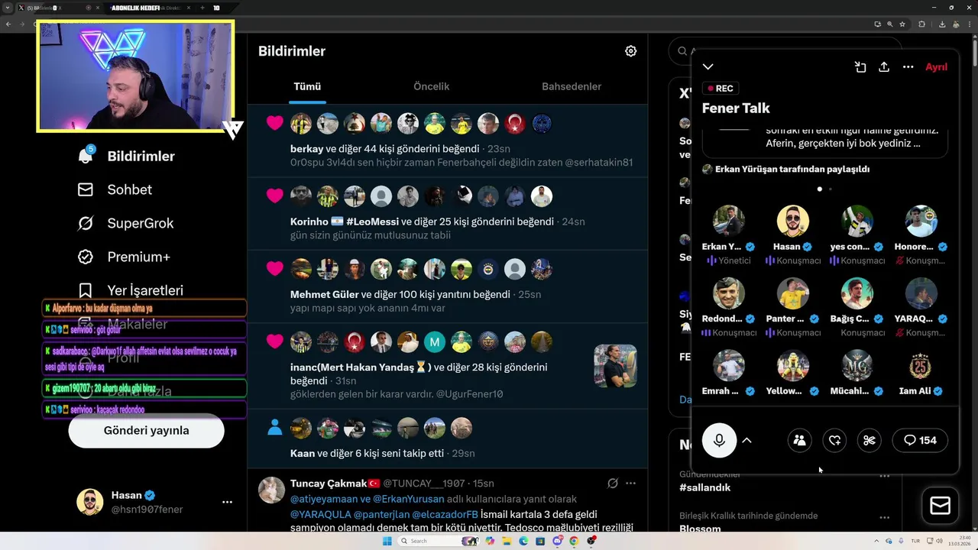Open SuperGrok in the sidebar
The width and height of the screenshot is (978, 550).
click(126, 223)
